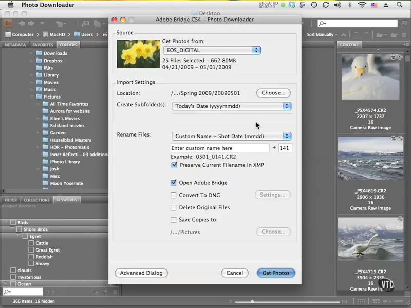This screenshot has height=308, width=411.
Task: Open the Get Photos from source dropdown
Action: point(212,50)
